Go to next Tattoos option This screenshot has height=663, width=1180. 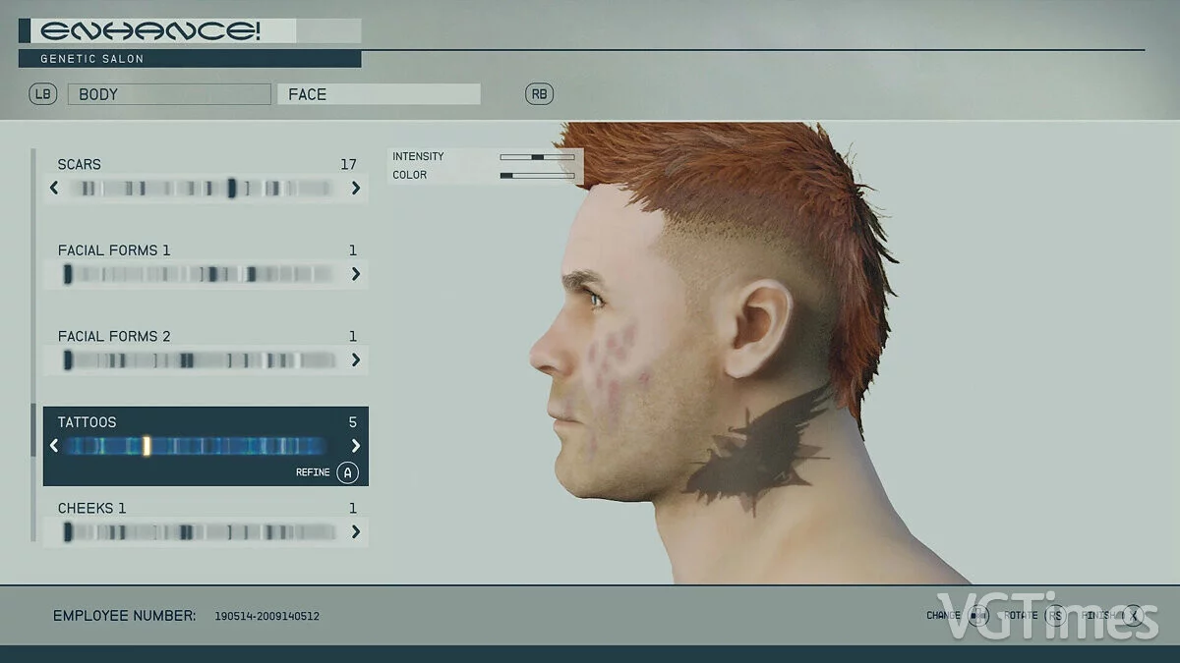point(356,446)
